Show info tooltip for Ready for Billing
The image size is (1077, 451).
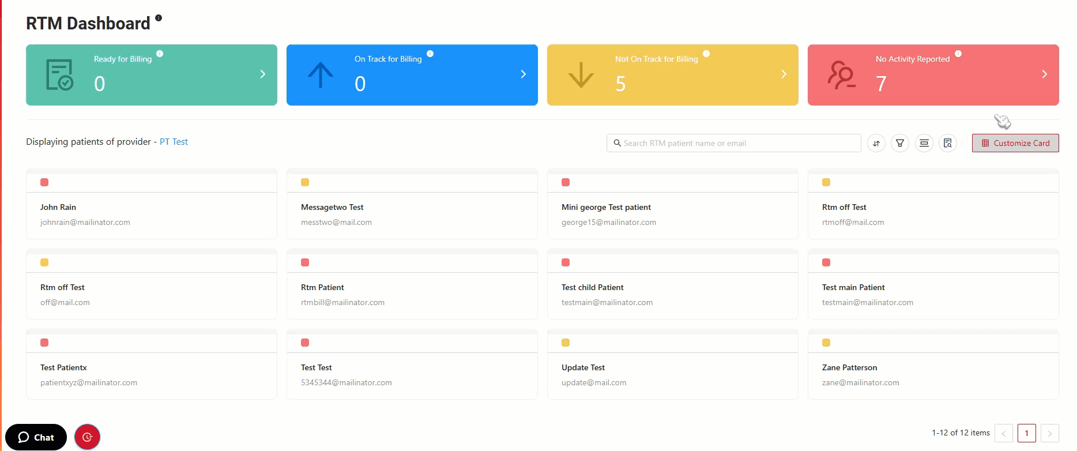point(160,54)
